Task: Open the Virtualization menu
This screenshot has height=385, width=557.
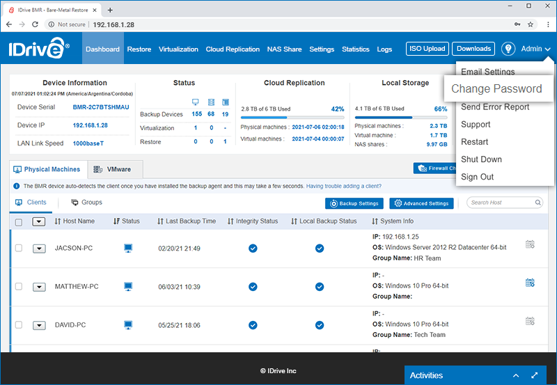Action: pos(178,49)
